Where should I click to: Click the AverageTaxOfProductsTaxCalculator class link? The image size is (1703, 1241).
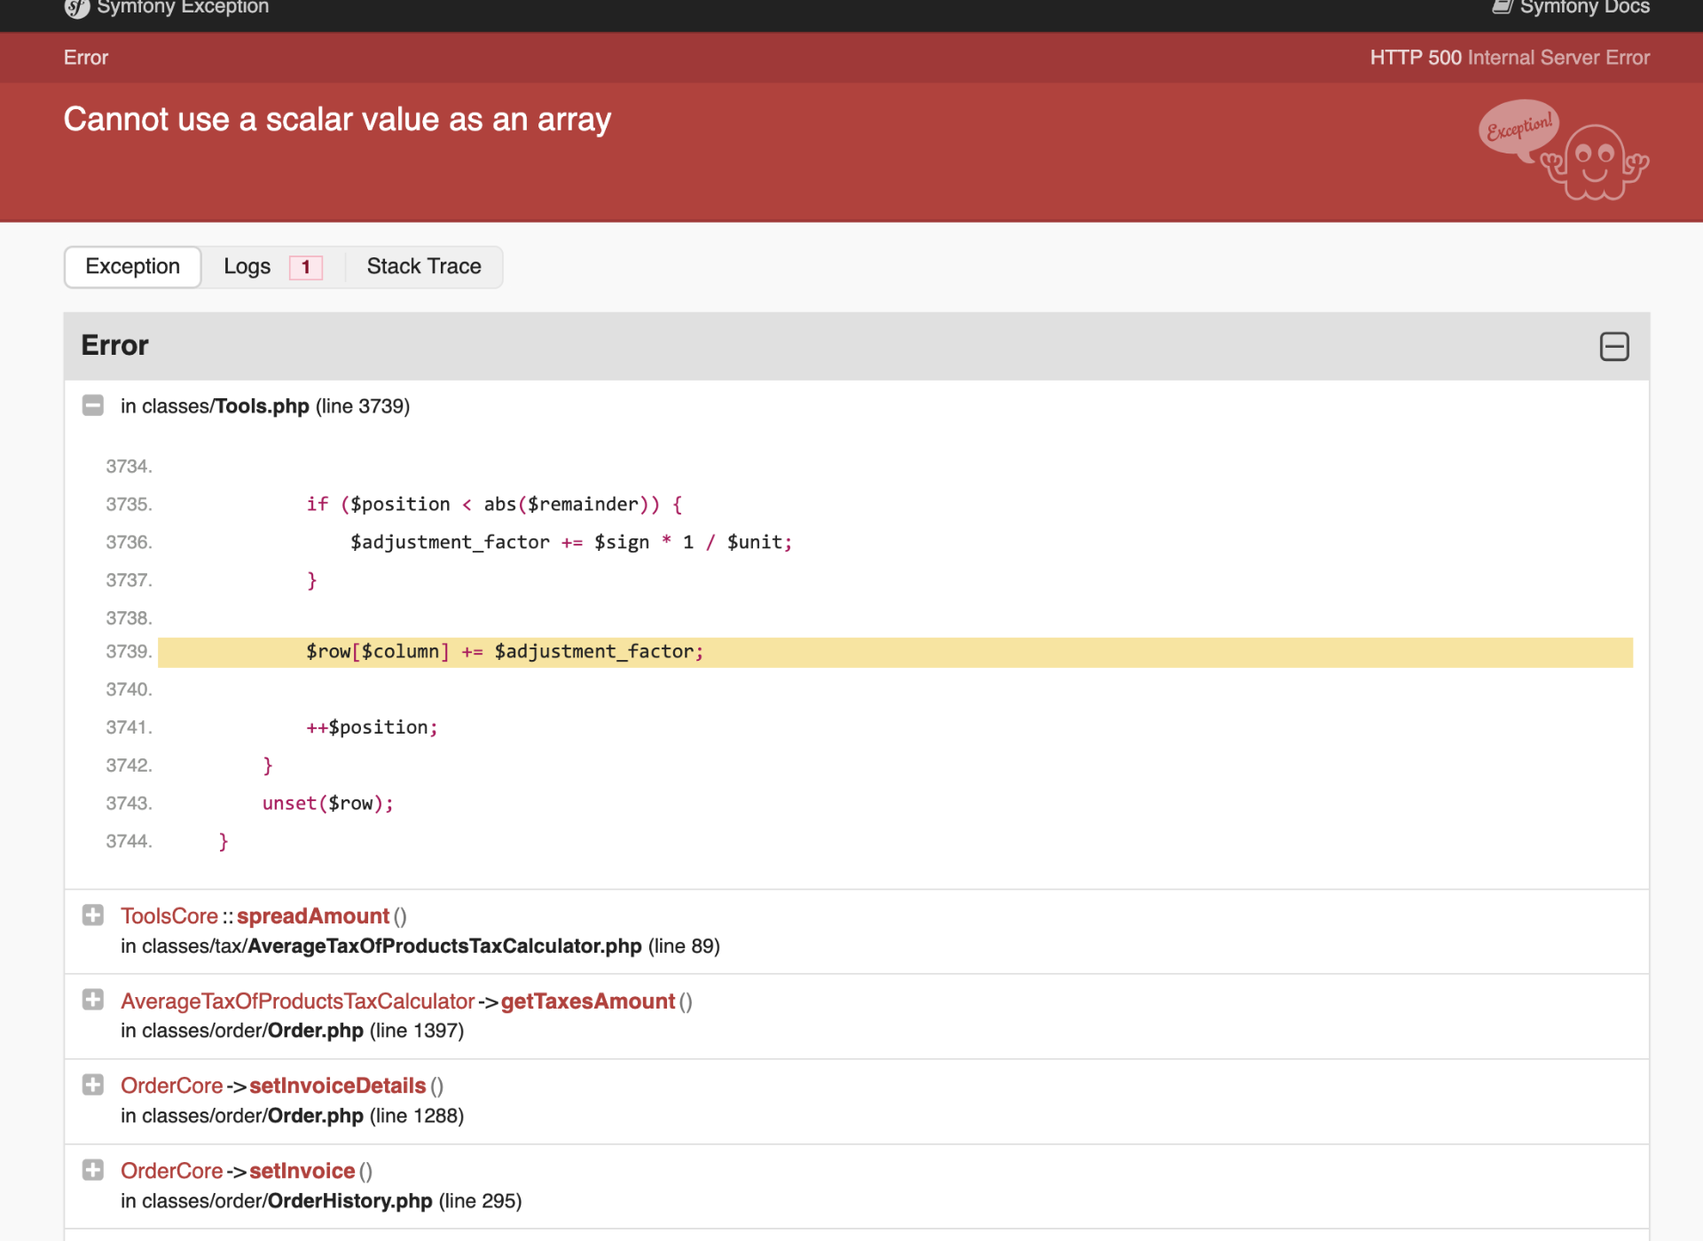(x=297, y=1001)
